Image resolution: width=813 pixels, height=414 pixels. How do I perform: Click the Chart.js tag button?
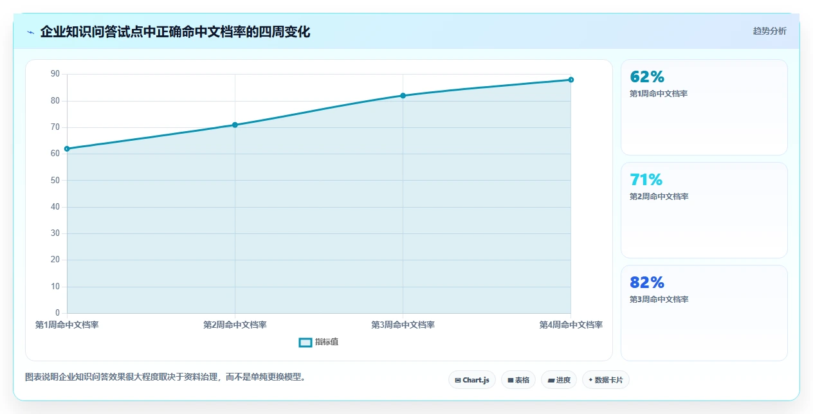pyautogui.click(x=472, y=380)
